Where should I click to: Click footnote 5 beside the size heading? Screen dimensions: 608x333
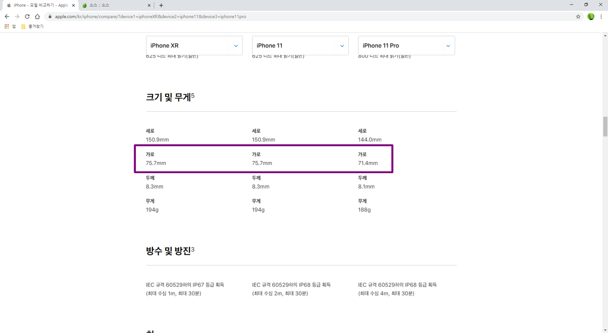[x=193, y=95]
